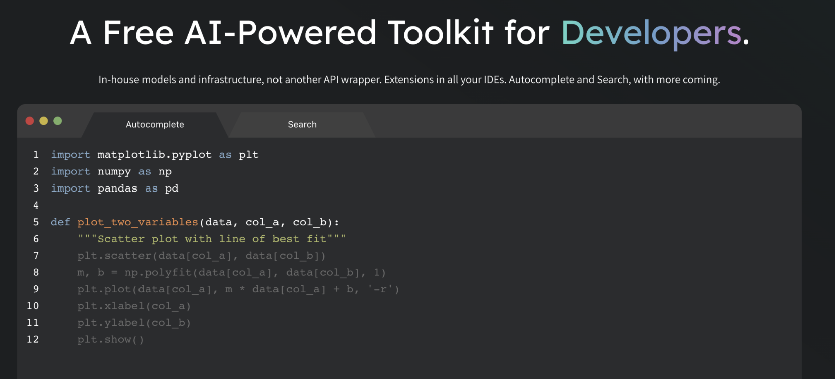
Task: Click the subtitle about in-house models
Action: [x=409, y=79]
